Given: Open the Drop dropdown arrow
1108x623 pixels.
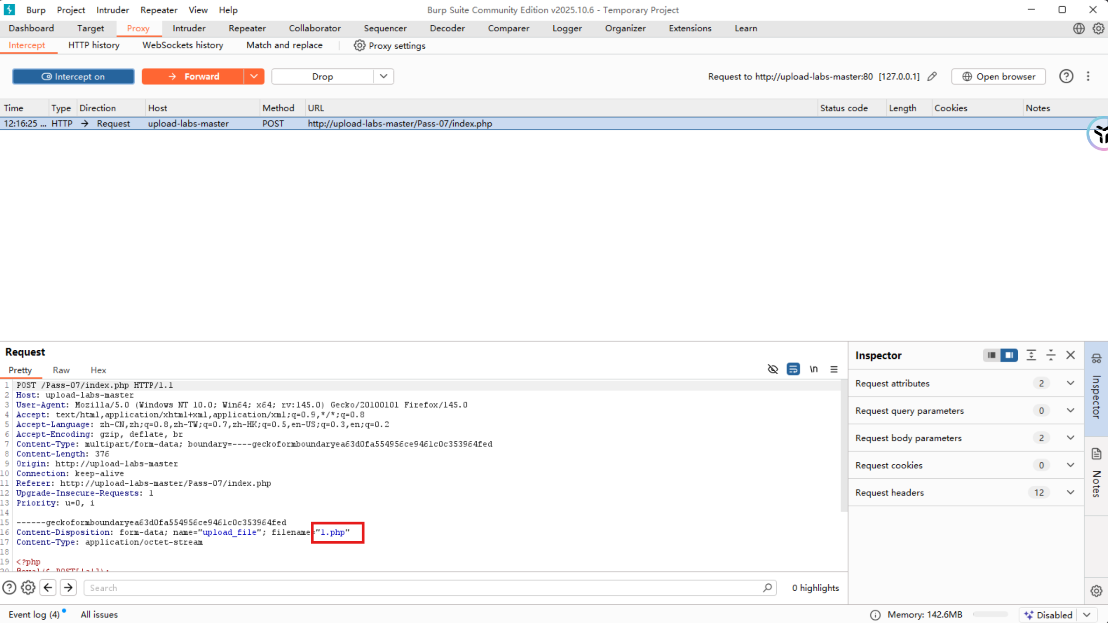Looking at the screenshot, I should 383,77.
